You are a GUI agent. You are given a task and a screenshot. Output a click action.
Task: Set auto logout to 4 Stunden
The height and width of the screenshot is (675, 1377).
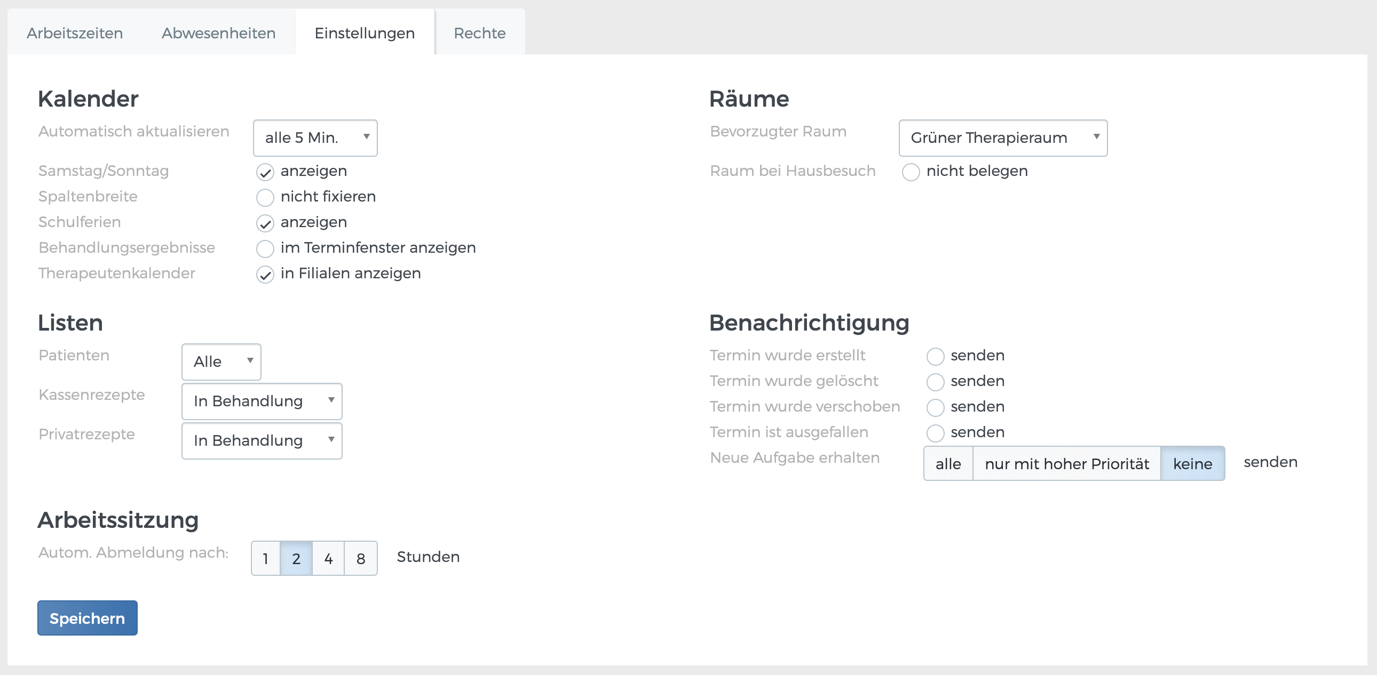[x=328, y=558]
